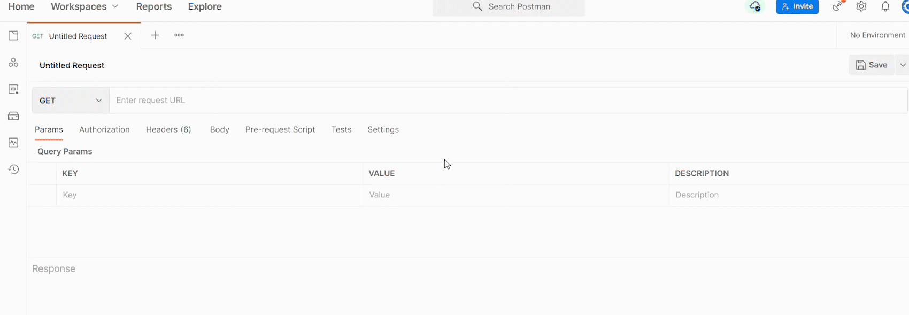Viewport: 909px width, 315px height.
Task: Switch to the Authorization tab
Action: click(x=104, y=129)
